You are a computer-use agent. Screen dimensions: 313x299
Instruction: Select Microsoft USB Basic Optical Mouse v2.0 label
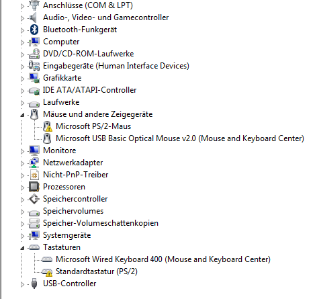(x=180, y=138)
